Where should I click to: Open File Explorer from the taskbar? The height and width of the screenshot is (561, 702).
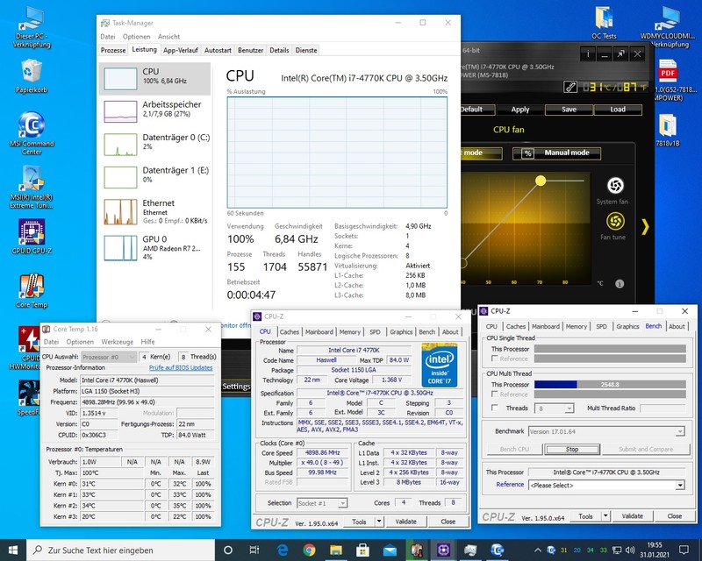tap(336, 550)
